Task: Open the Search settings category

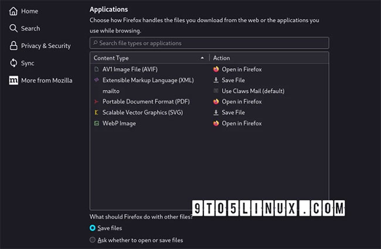Action: click(25, 28)
